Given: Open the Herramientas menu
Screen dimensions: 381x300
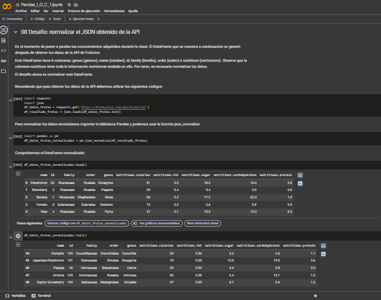Looking at the screenshot, I should coord(114,11).
